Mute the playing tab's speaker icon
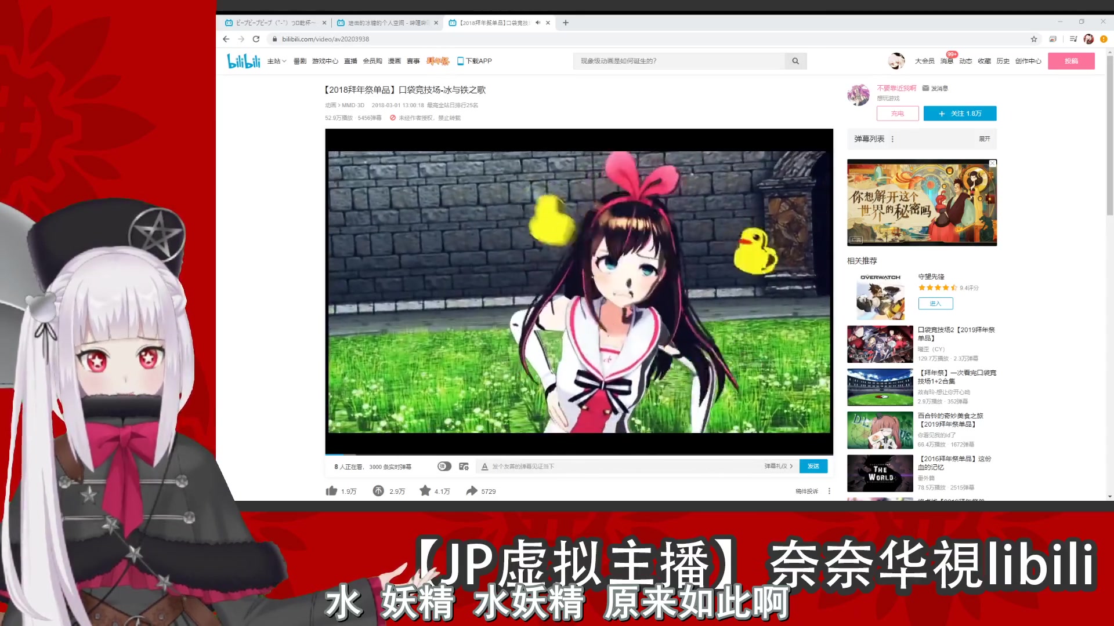 click(x=538, y=23)
